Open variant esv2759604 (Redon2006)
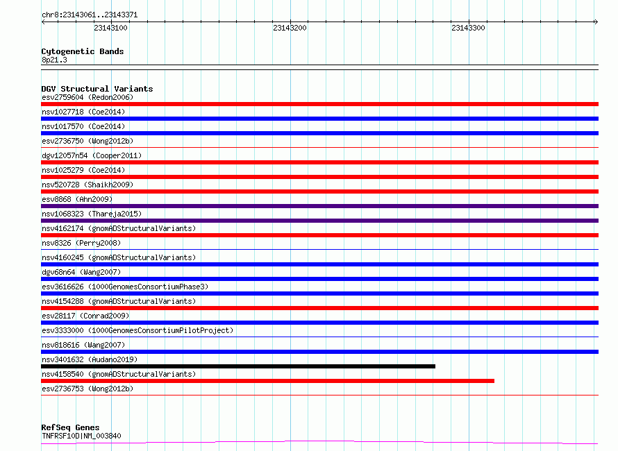This screenshot has width=618, height=451. (87, 97)
